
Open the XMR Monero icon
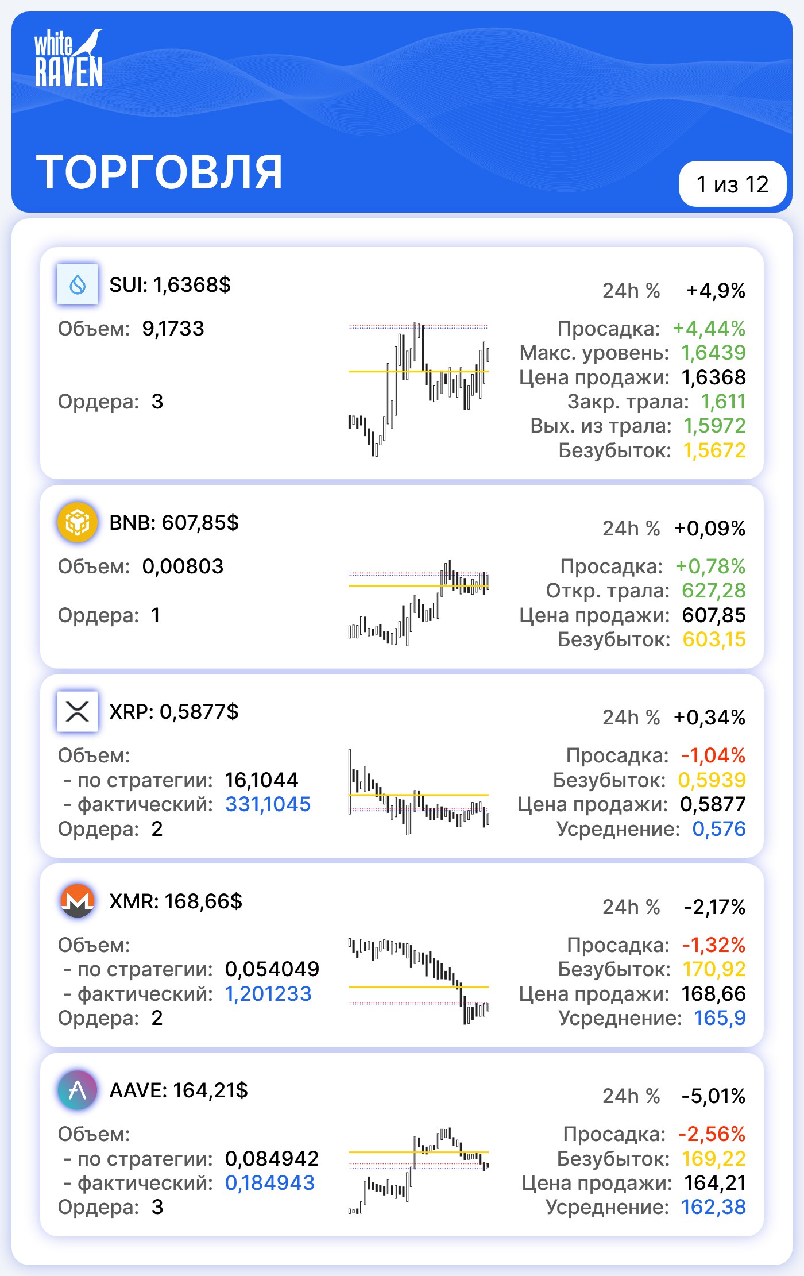pos(78,900)
